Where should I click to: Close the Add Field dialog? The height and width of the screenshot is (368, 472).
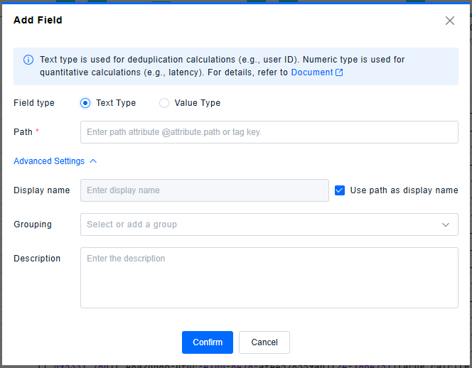tap(449, 21)
